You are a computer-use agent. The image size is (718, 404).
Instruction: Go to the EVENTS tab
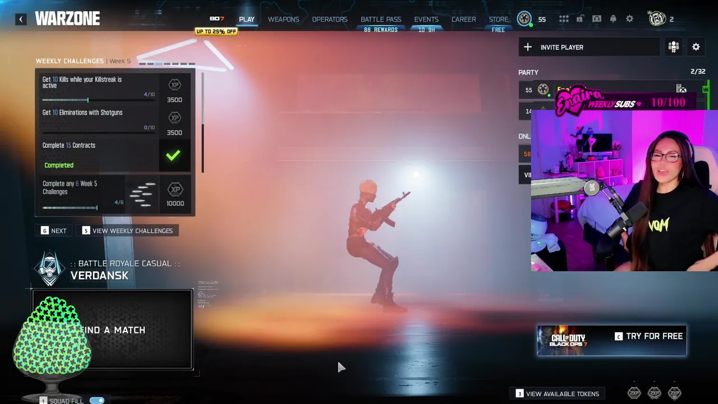pos(426,19)
